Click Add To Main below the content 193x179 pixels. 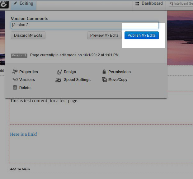(20, 169)
